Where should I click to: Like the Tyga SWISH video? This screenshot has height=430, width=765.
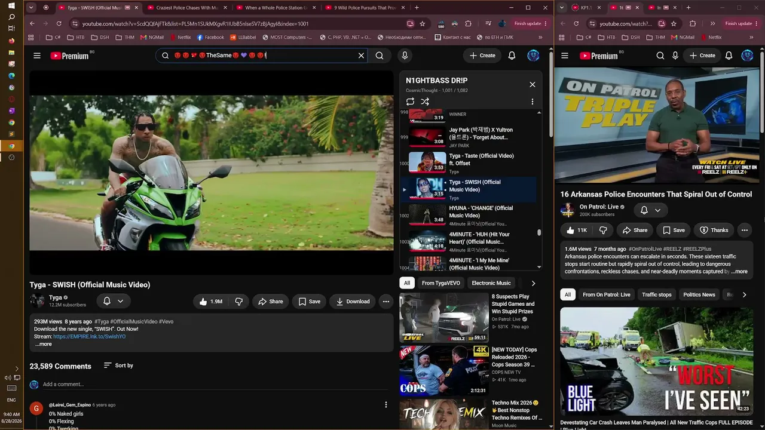click(x=210, y=302)
